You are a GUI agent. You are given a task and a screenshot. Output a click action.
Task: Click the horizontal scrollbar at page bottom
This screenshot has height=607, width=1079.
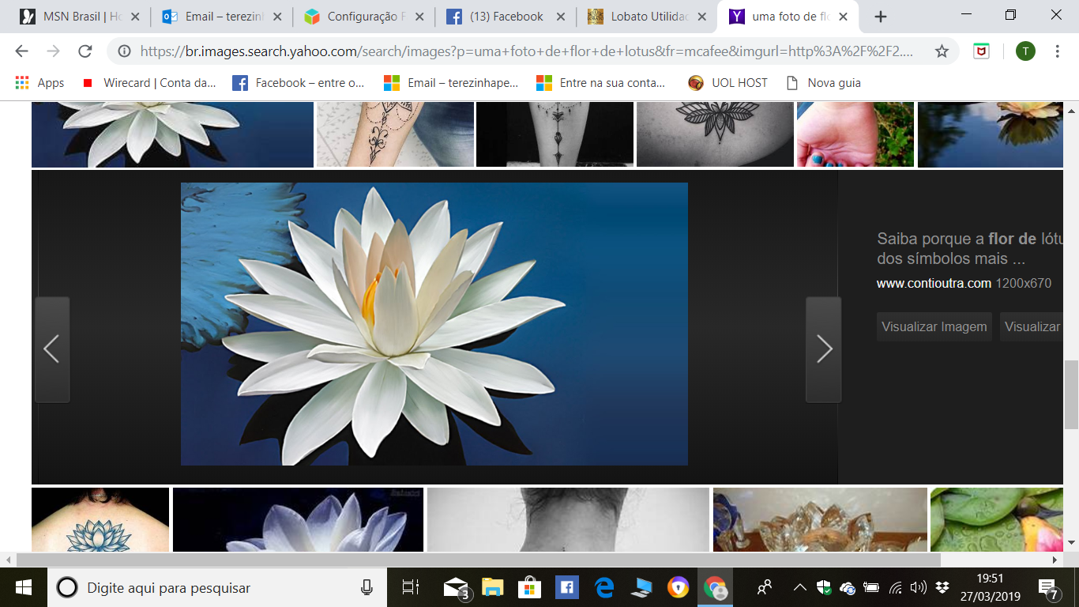[478, 560]
